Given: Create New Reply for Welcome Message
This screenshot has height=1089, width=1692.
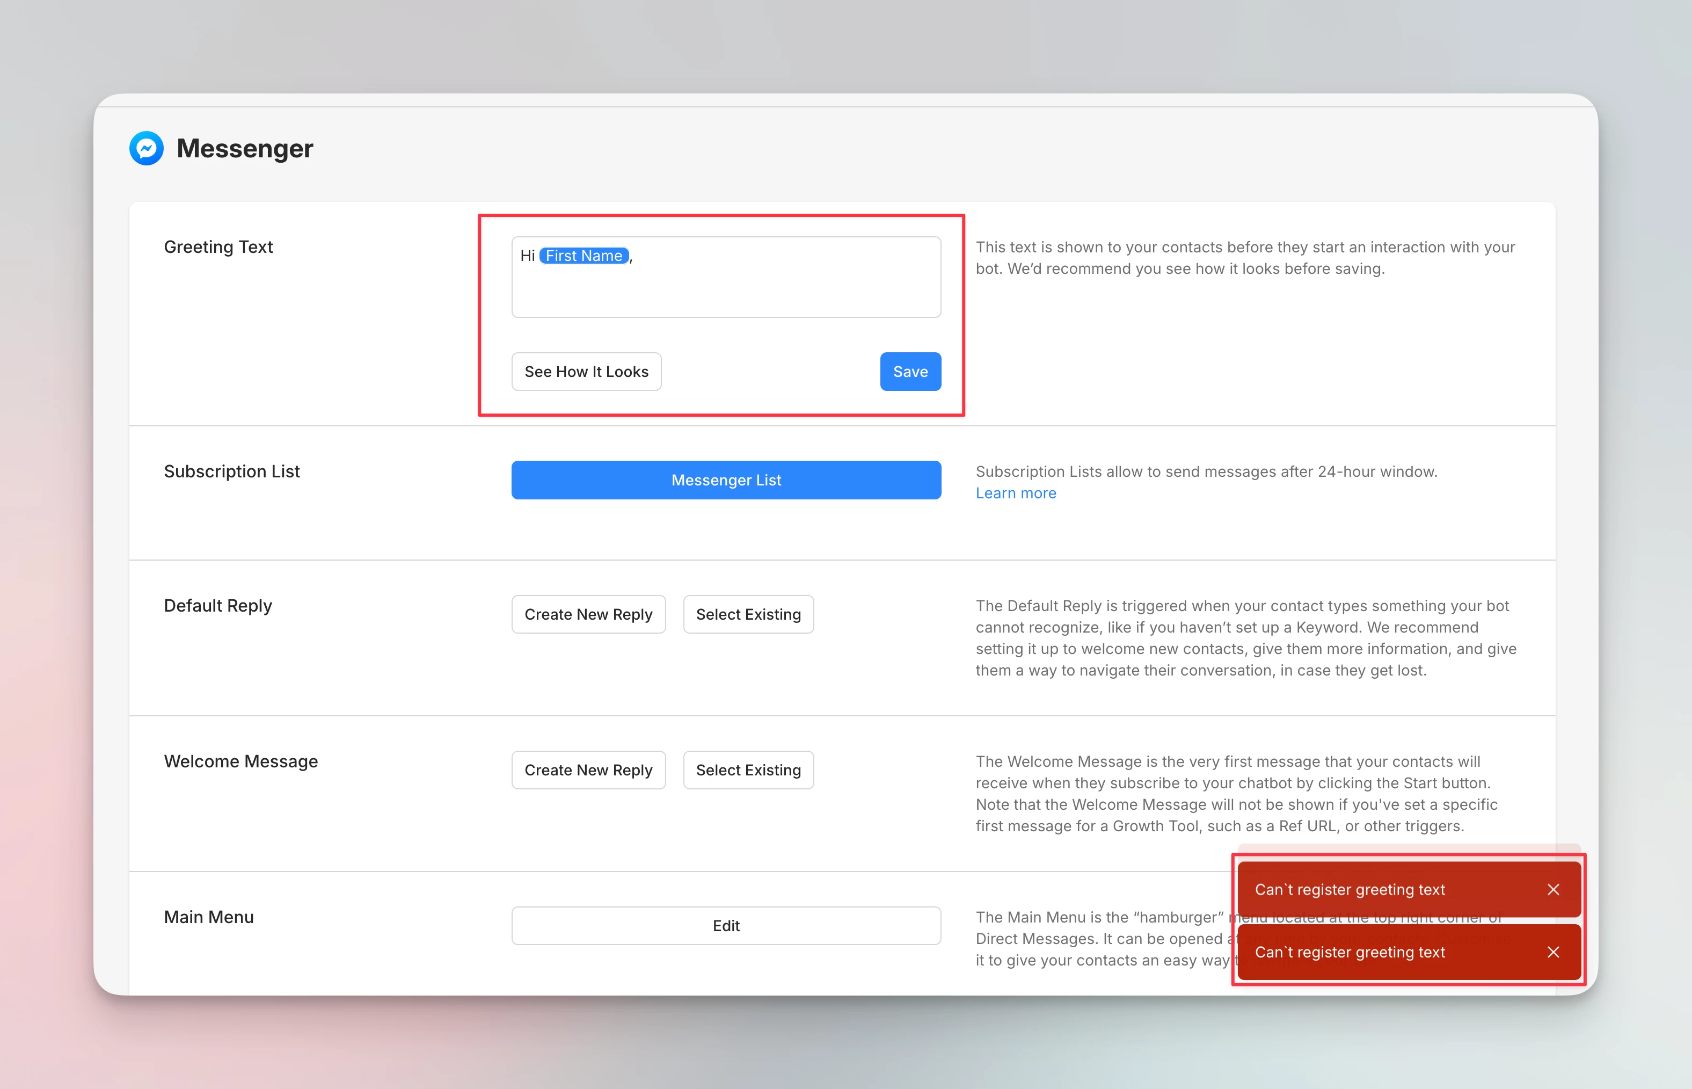Looking at the screenshot, I should pyautogui.click(x=588, y=770).
